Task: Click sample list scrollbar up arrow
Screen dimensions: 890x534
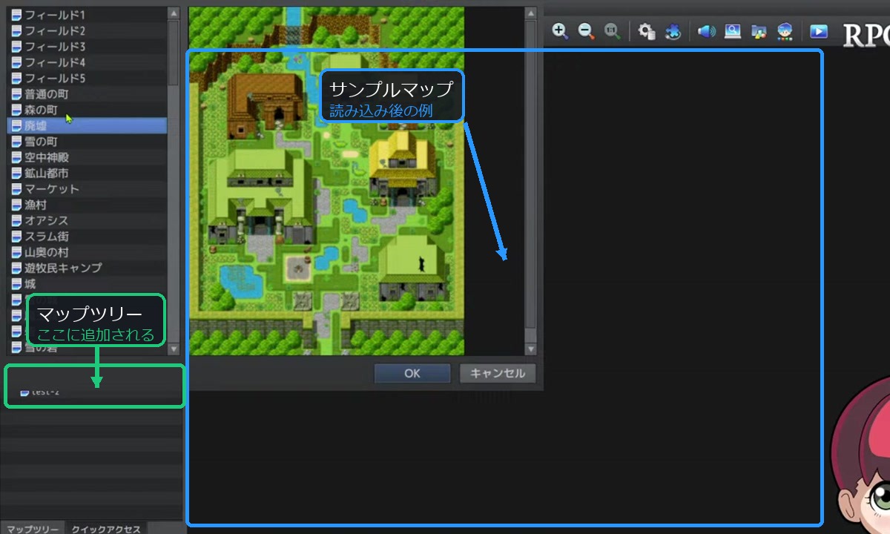Action: pos(174,13)
